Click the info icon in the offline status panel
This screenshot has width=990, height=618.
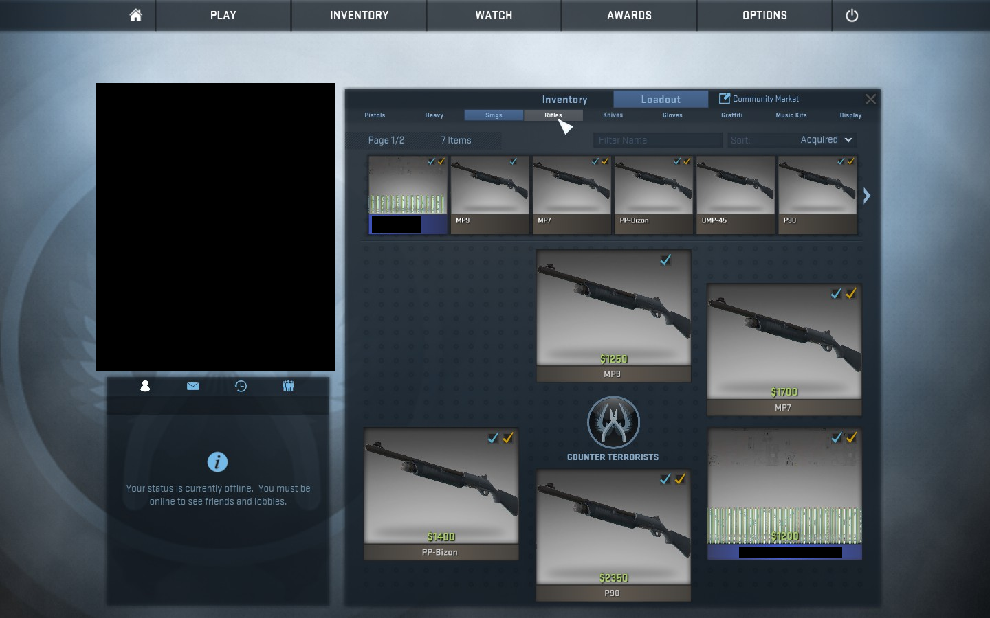pyautogui.click(x=217, y=461)
